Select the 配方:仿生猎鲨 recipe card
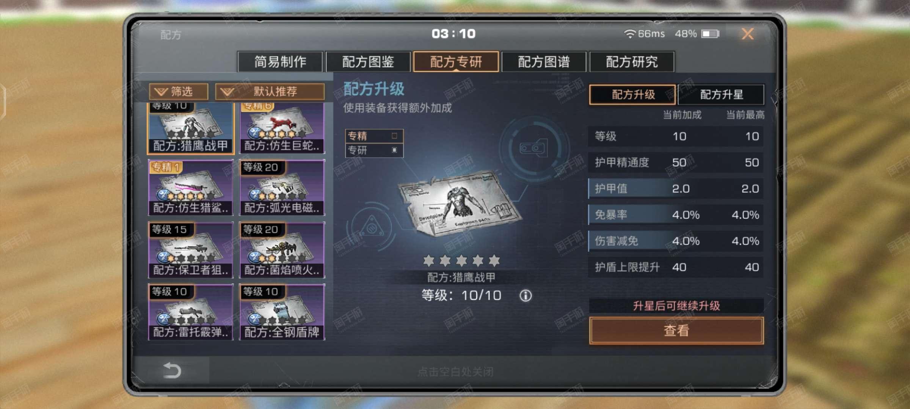This screenshot has width=910, height=409. (x=191, y=187)
